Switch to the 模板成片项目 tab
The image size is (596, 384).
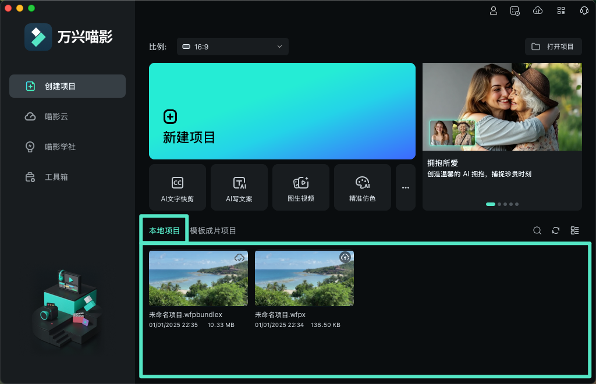tap(212, 230)
